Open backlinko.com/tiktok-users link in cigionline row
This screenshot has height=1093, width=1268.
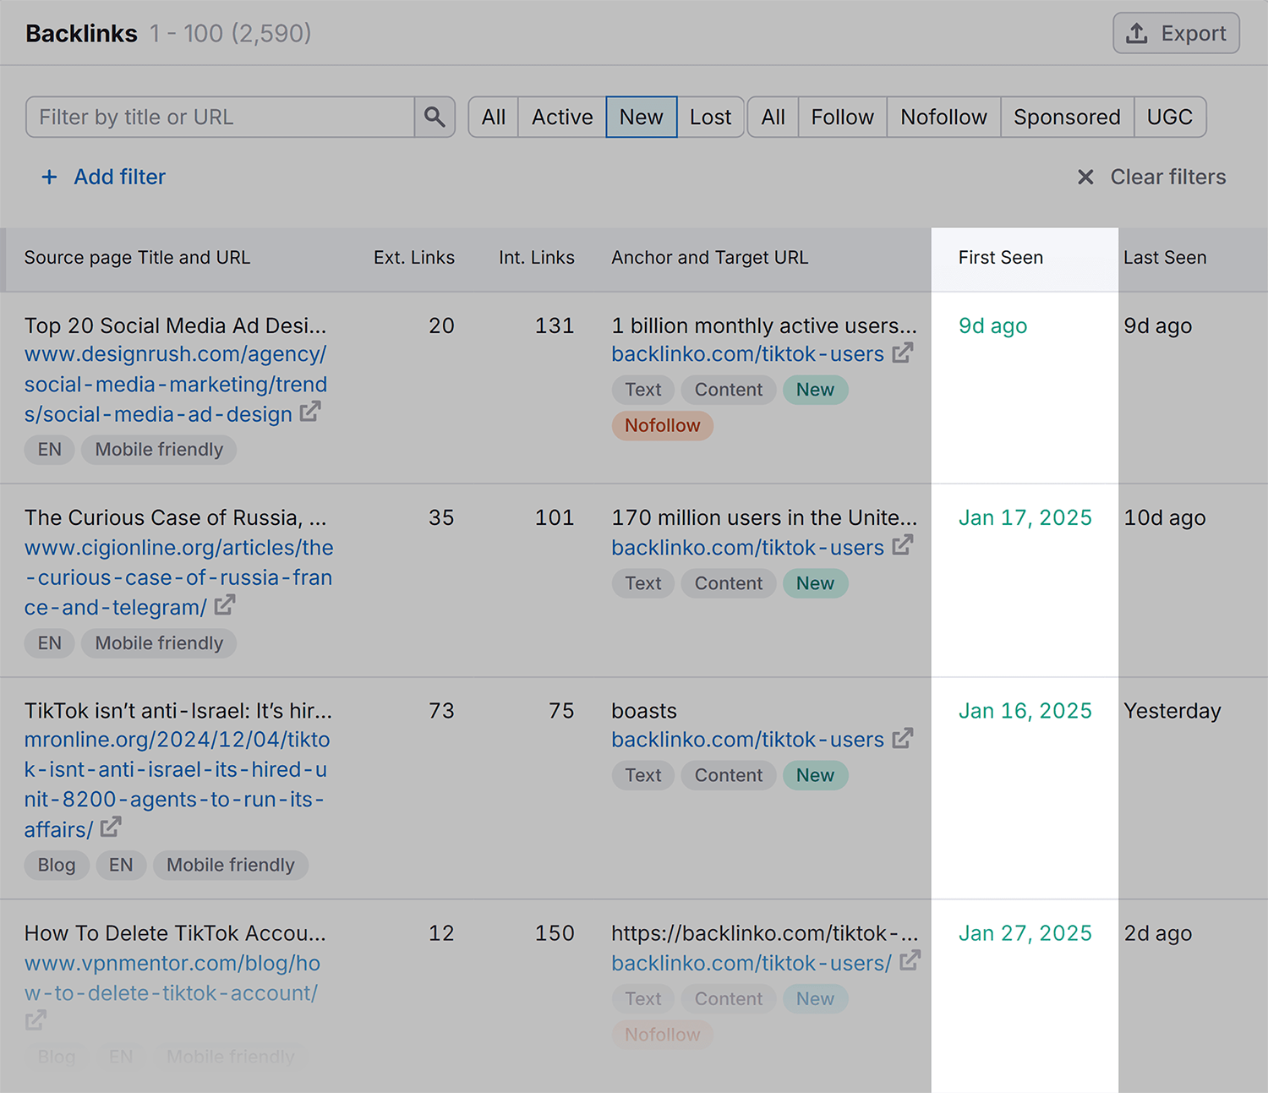748,548
